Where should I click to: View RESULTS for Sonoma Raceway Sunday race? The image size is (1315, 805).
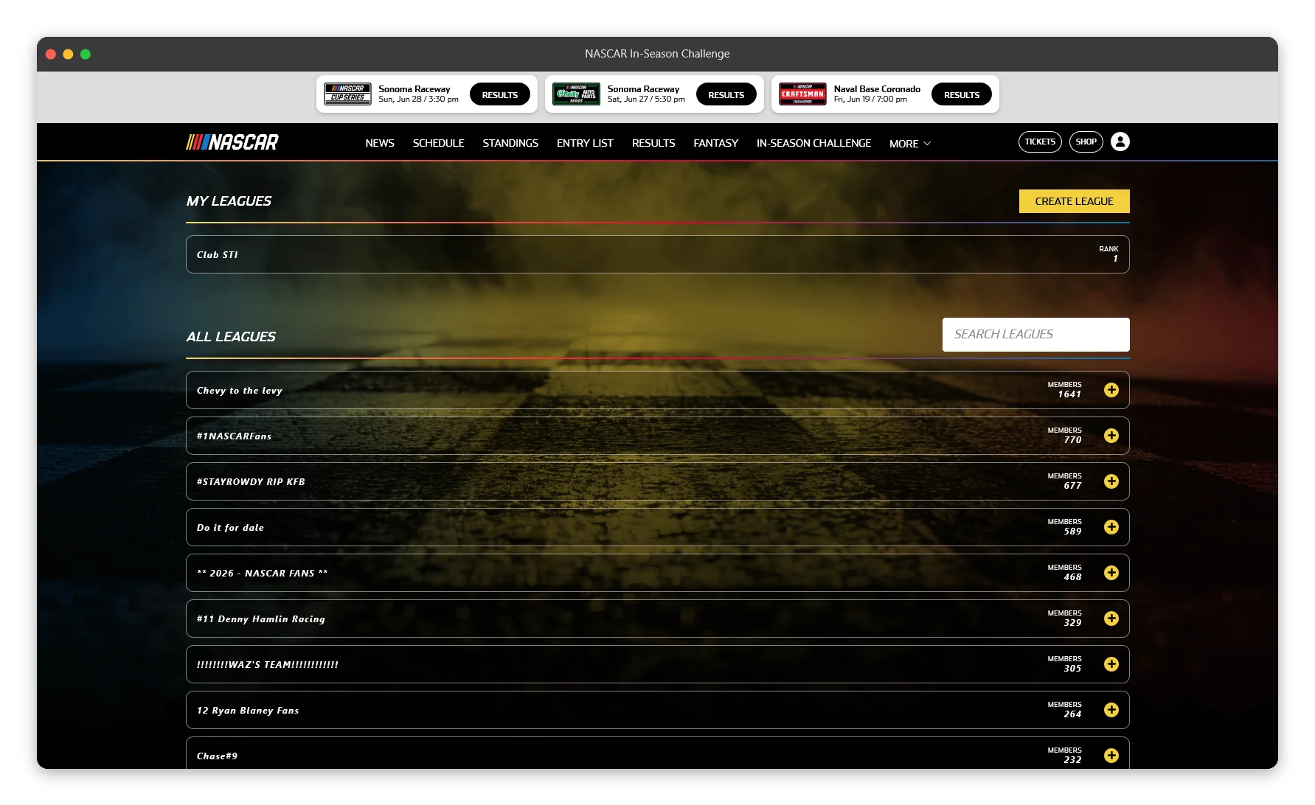[500, 94]
